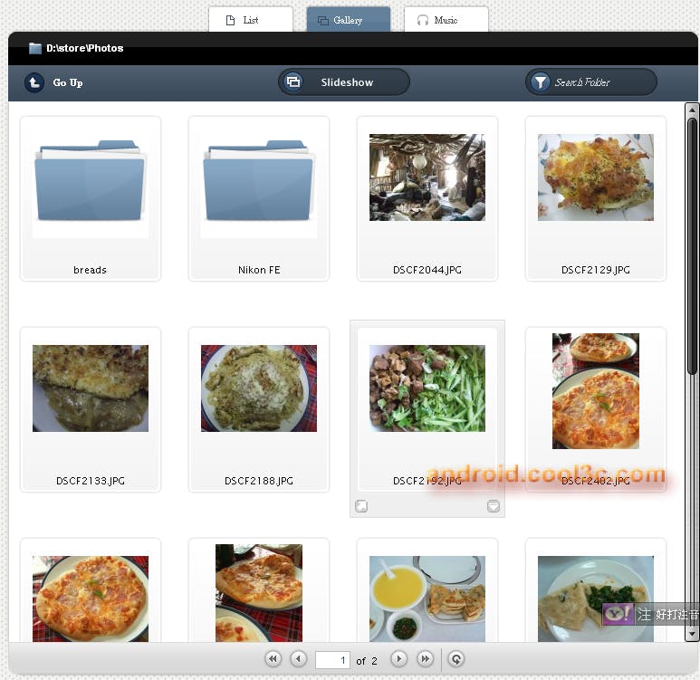Click the DSCF2129.JPG file name
The image size is (700, 680).
pyautogui.click(x=596, y=270)
